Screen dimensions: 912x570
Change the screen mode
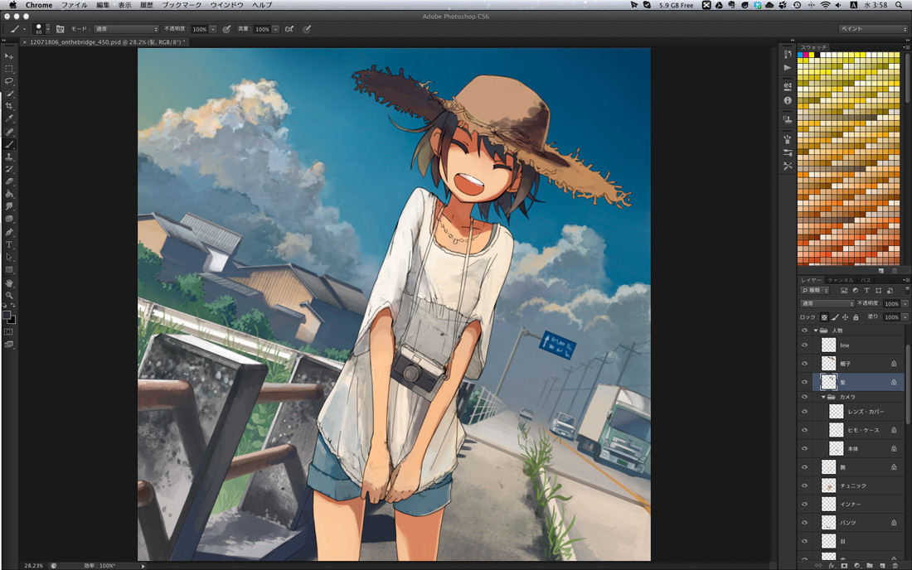(9, 345)
